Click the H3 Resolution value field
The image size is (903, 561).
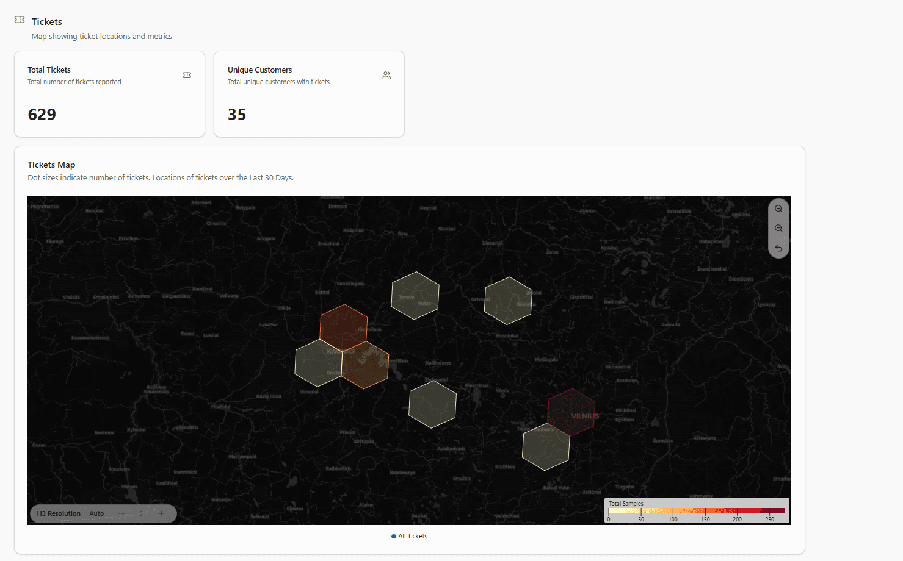[141, 513]
